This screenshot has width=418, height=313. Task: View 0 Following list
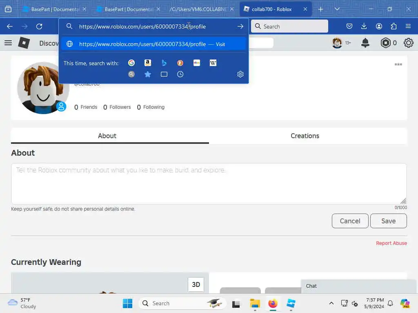click(151, 107)
